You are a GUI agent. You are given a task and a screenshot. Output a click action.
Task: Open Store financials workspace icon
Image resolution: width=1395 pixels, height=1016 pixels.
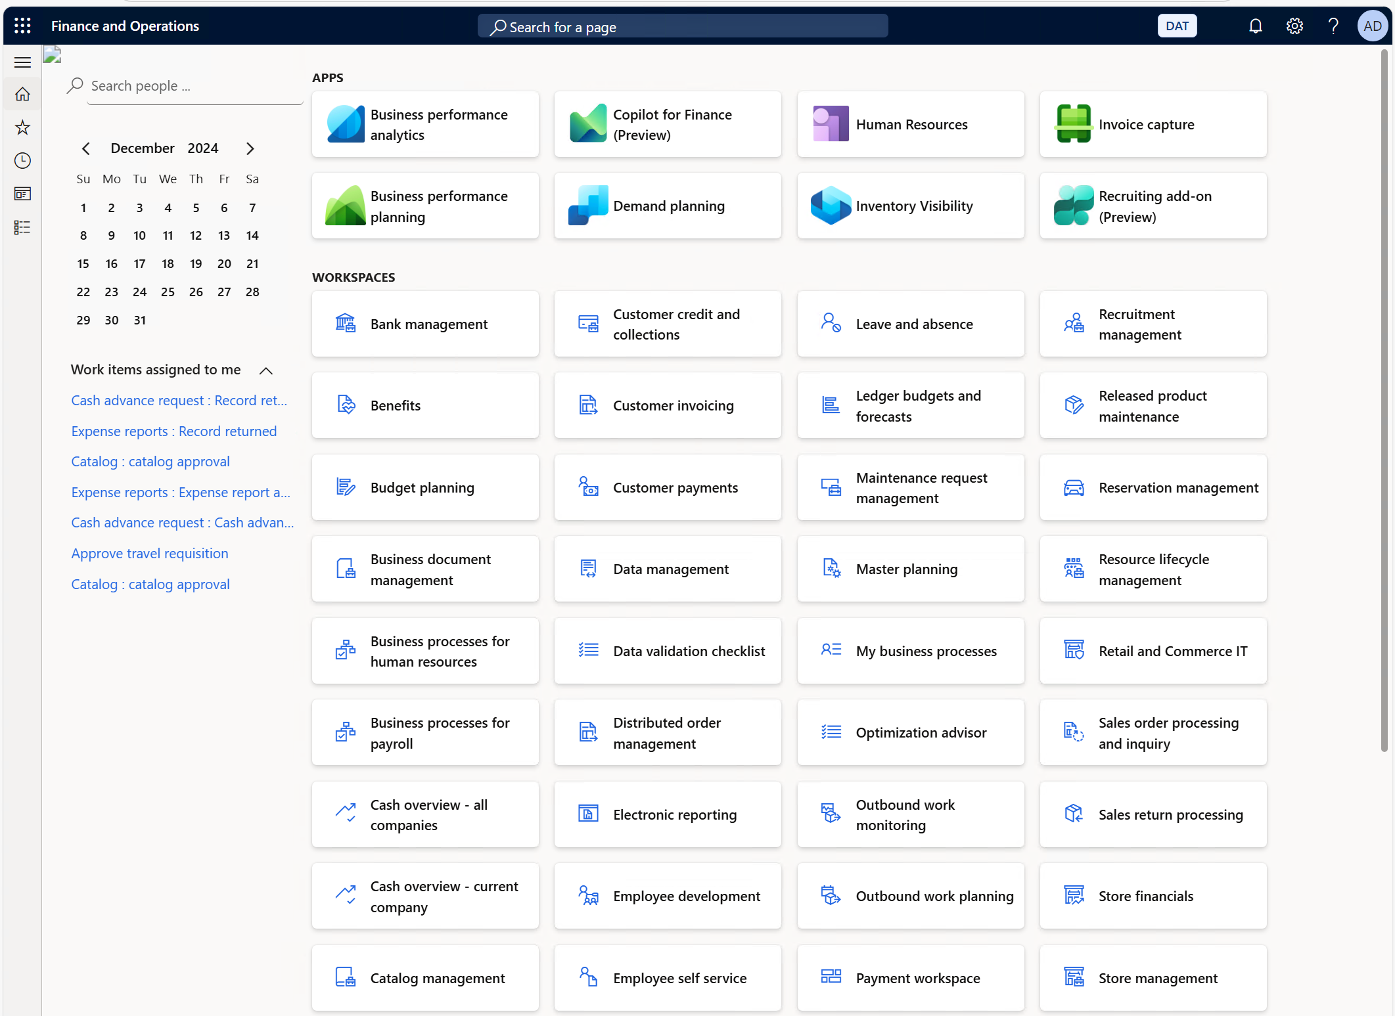tap(1074, 895)
